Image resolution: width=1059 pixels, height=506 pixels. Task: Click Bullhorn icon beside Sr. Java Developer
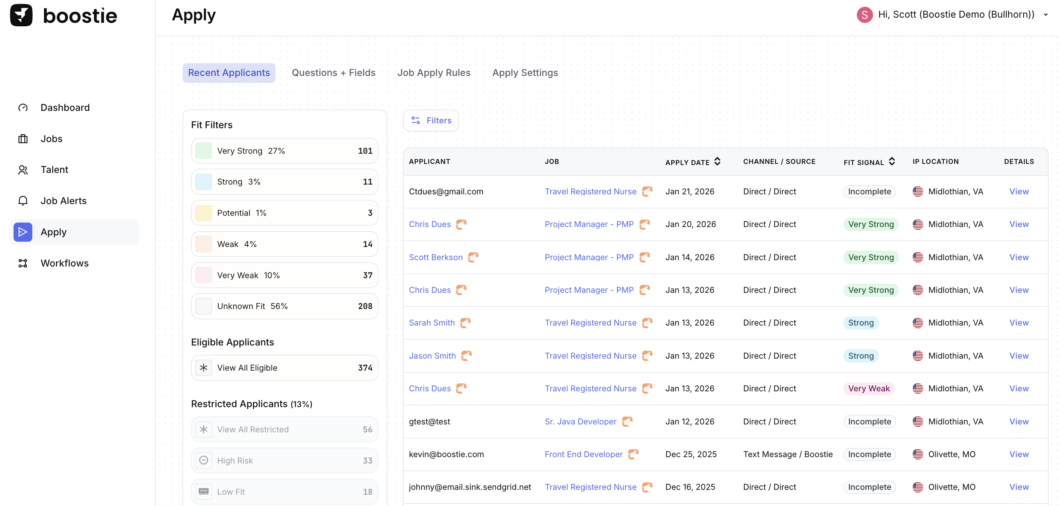click(627, 421)
